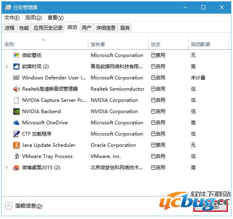Switch to the 应用历史记录 tab

coord(48,28)
